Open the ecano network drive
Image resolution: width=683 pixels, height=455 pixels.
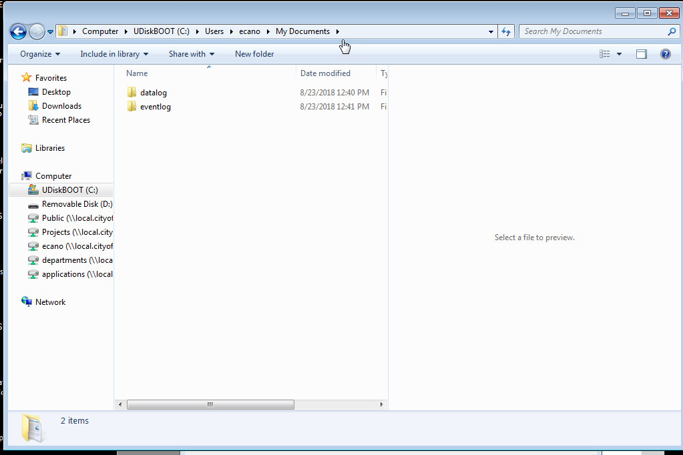[77, 246]
